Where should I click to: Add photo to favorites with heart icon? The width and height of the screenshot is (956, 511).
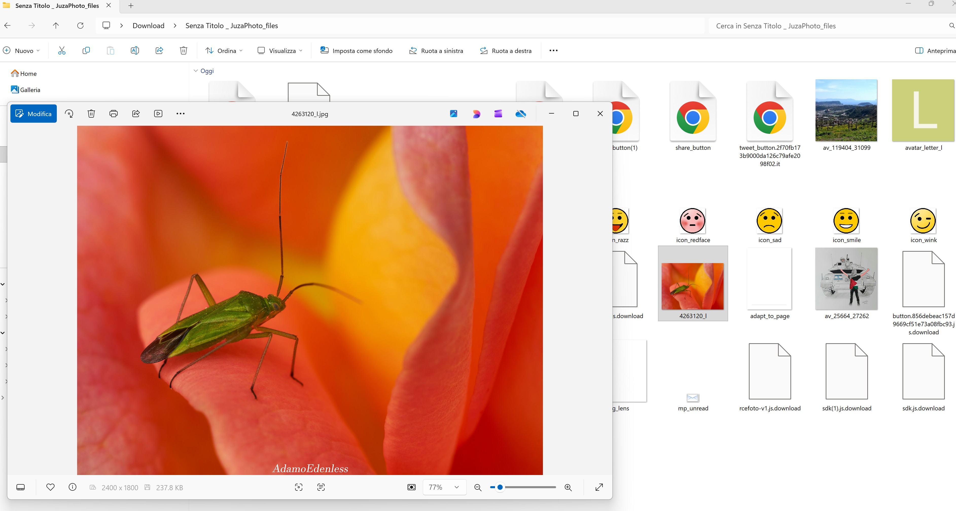(x=50, y=487)
